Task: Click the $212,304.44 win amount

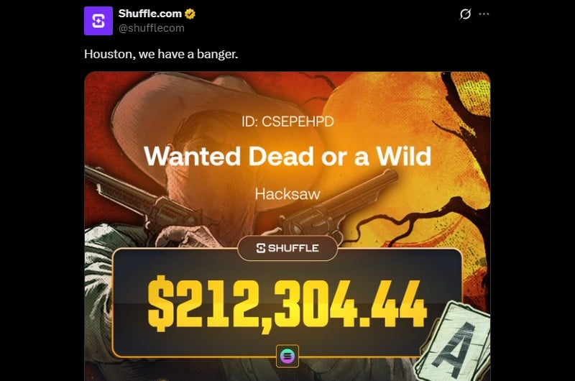Action: pyautogui.click(x=287, y=304)
